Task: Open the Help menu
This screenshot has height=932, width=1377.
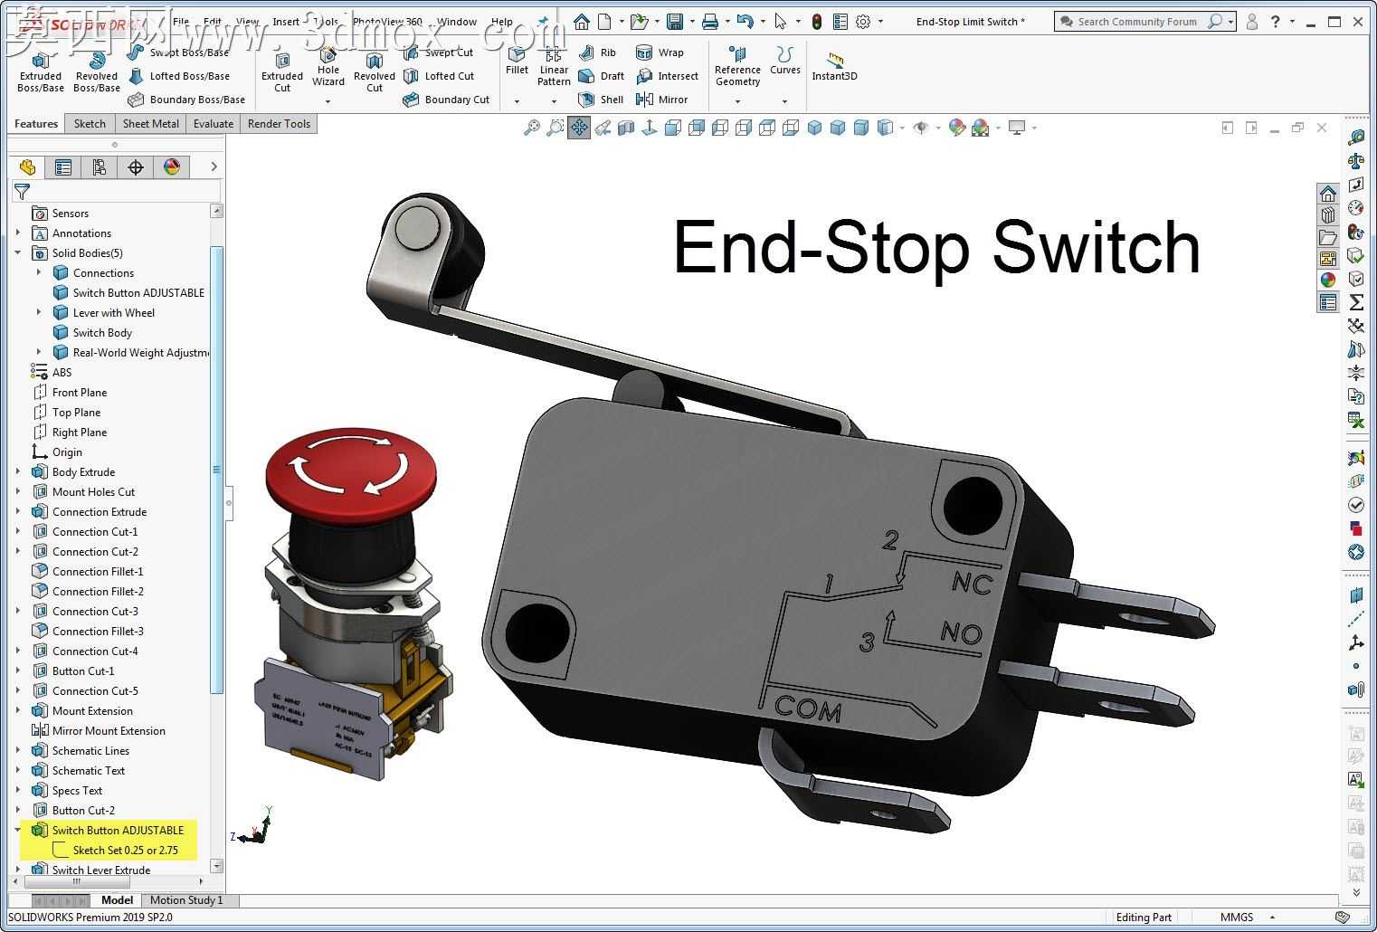Action: [502, 22]
